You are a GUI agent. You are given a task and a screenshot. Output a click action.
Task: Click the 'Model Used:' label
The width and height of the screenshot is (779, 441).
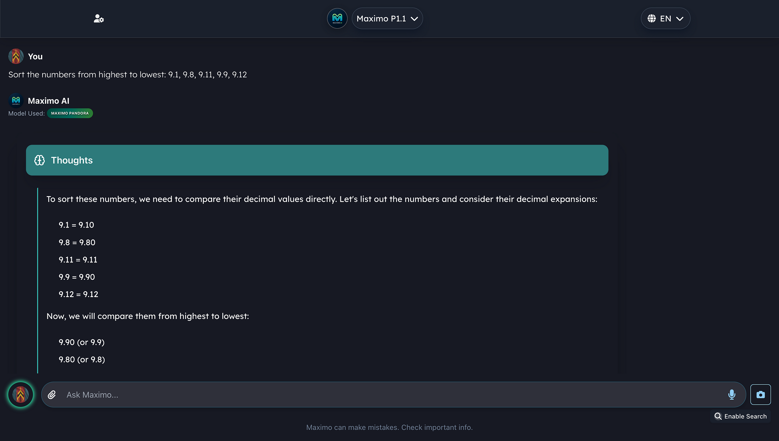(26, 113)
